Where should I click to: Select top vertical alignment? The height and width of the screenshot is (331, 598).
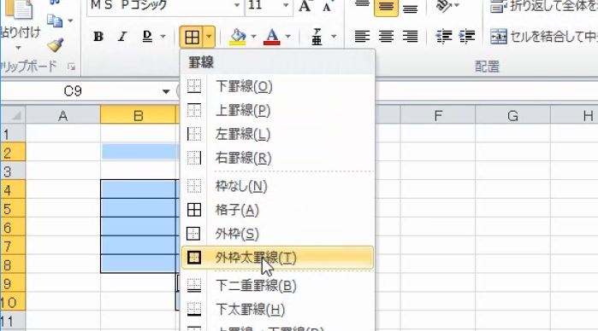click(x=362, y=5)
